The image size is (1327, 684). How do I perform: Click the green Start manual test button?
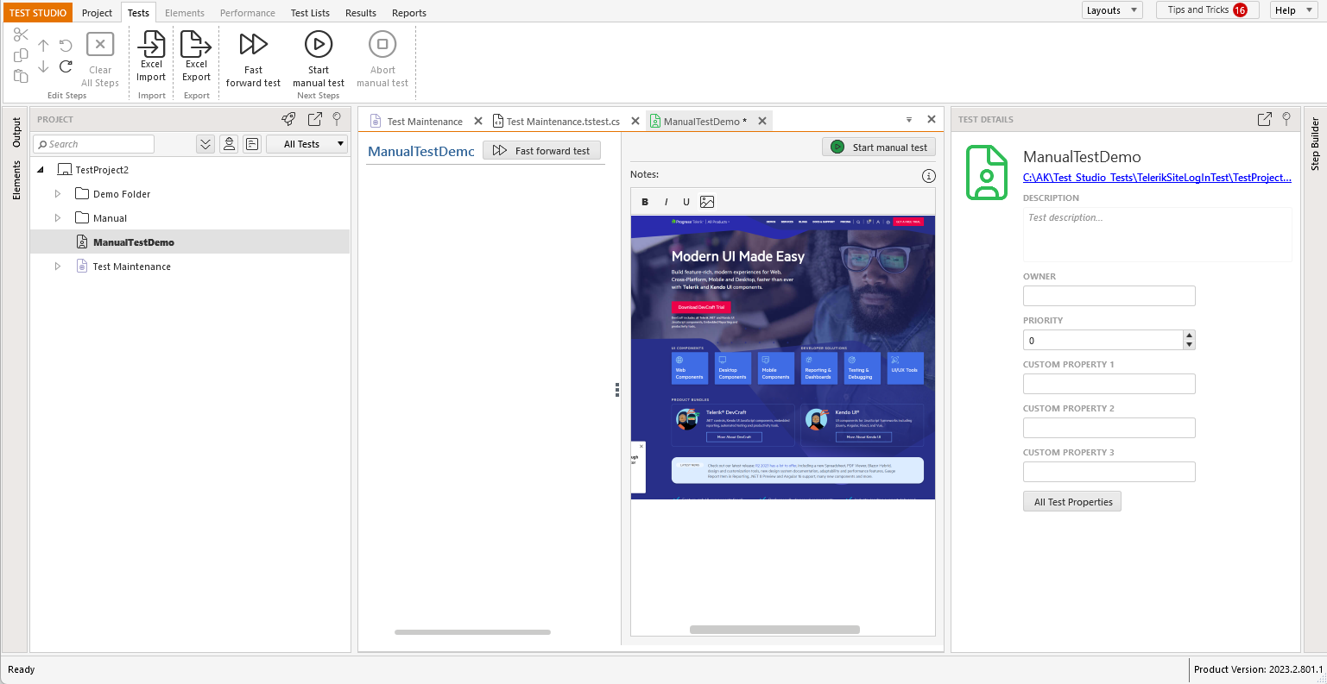click(879, 147)
